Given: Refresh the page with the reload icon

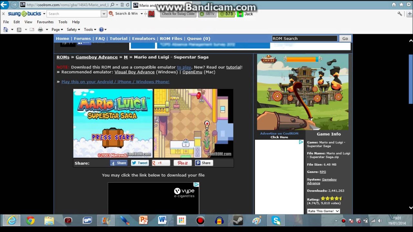Looking at the screenshot, I should point(128,5).
